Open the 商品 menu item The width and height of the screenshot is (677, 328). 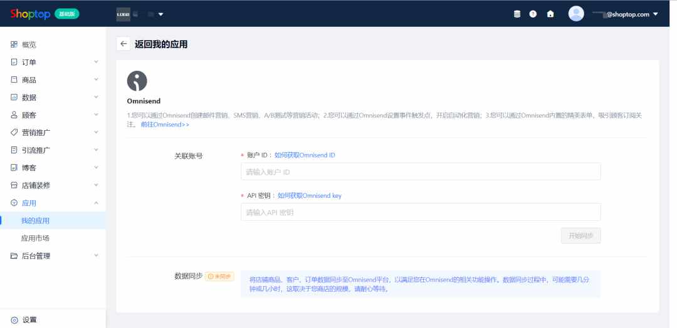pos(29,79)
